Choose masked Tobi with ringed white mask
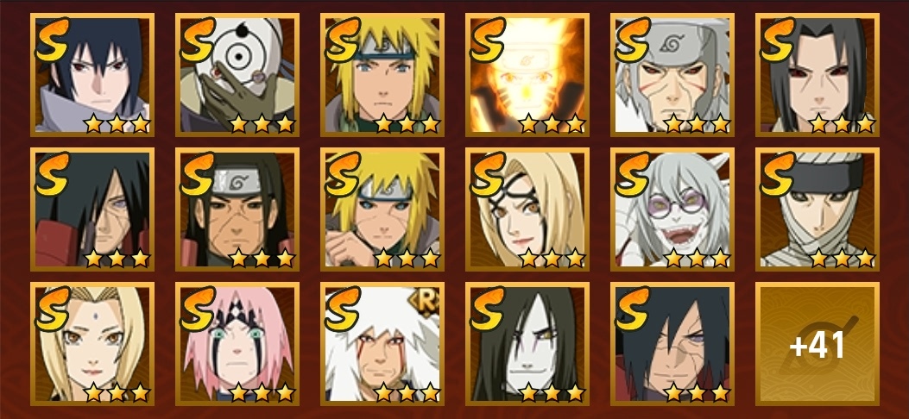 pyautogui.click(x=237, y=75)
